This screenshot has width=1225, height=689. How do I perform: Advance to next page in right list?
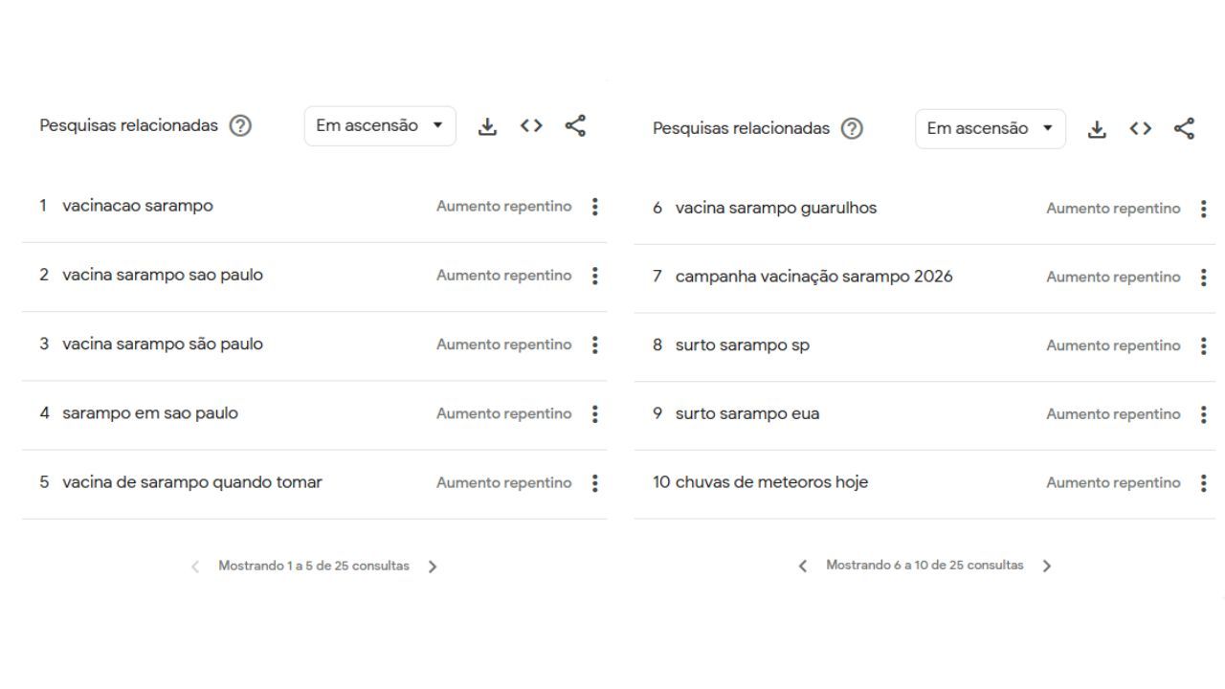[1046, 566]
